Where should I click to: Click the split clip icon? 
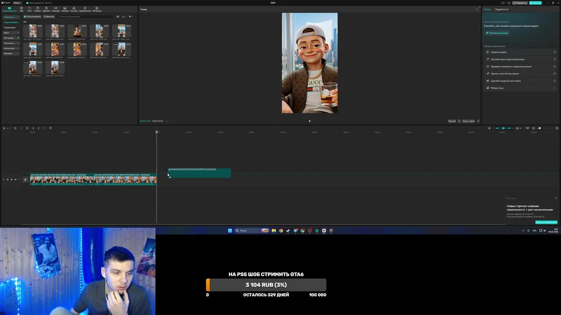click(x=27, y=128)
